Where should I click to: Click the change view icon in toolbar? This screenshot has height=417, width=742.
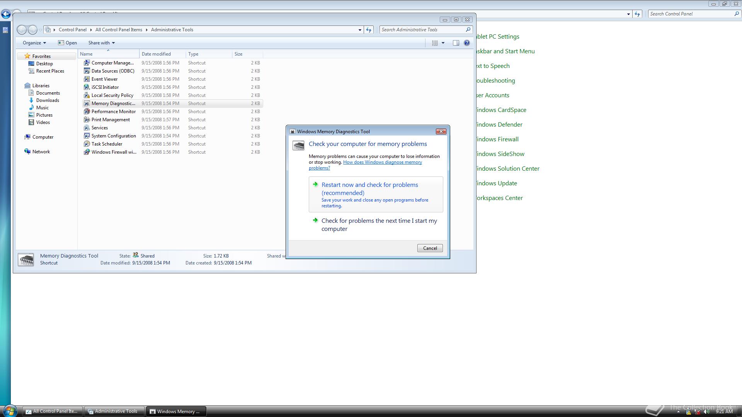[435, 43]
